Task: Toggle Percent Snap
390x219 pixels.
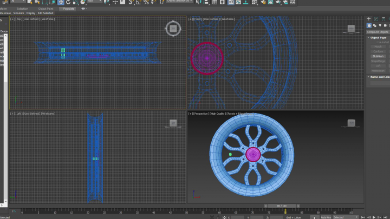Action: click(146, 2)
